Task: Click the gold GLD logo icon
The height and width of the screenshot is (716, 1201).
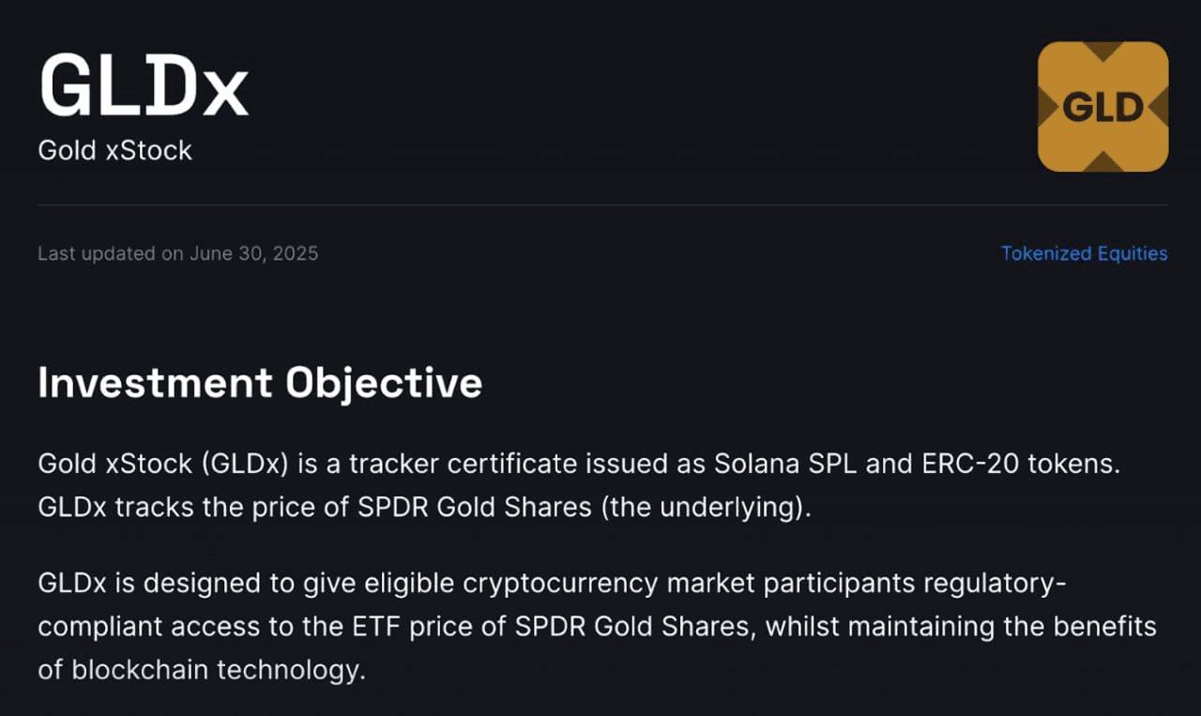Action: (1102, 107)
